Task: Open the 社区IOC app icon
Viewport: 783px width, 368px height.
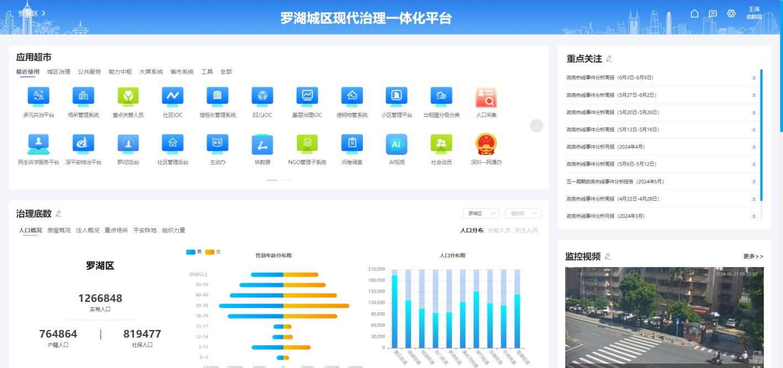Action: pyautogui.click(x=172, y=97)
